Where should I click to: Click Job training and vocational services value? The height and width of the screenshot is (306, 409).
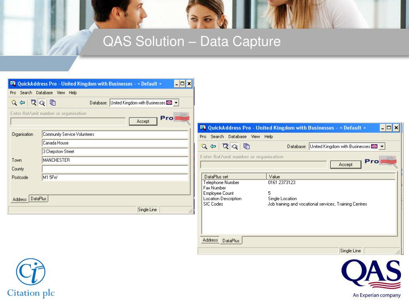(318, 204)
